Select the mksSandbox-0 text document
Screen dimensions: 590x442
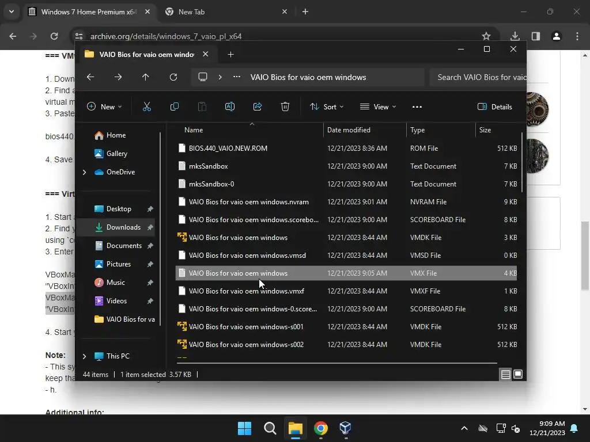(x=346, y=184)
